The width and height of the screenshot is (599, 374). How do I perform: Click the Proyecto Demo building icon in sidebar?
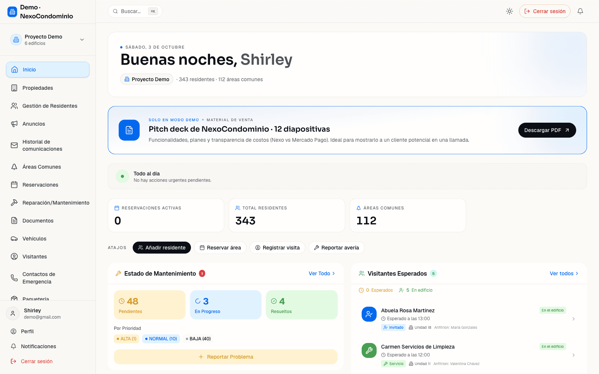(16, 40)
